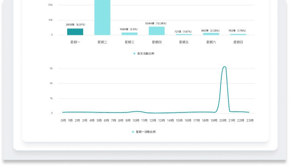Click the 3618筆 (8.37%) data label
This screenshot has width=290, height=166.
click(75, 25)
